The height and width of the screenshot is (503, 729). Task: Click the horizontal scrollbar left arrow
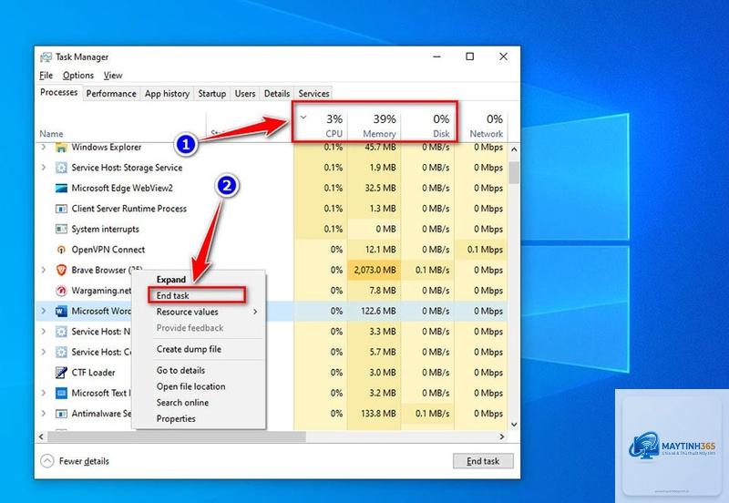(41, 436)
